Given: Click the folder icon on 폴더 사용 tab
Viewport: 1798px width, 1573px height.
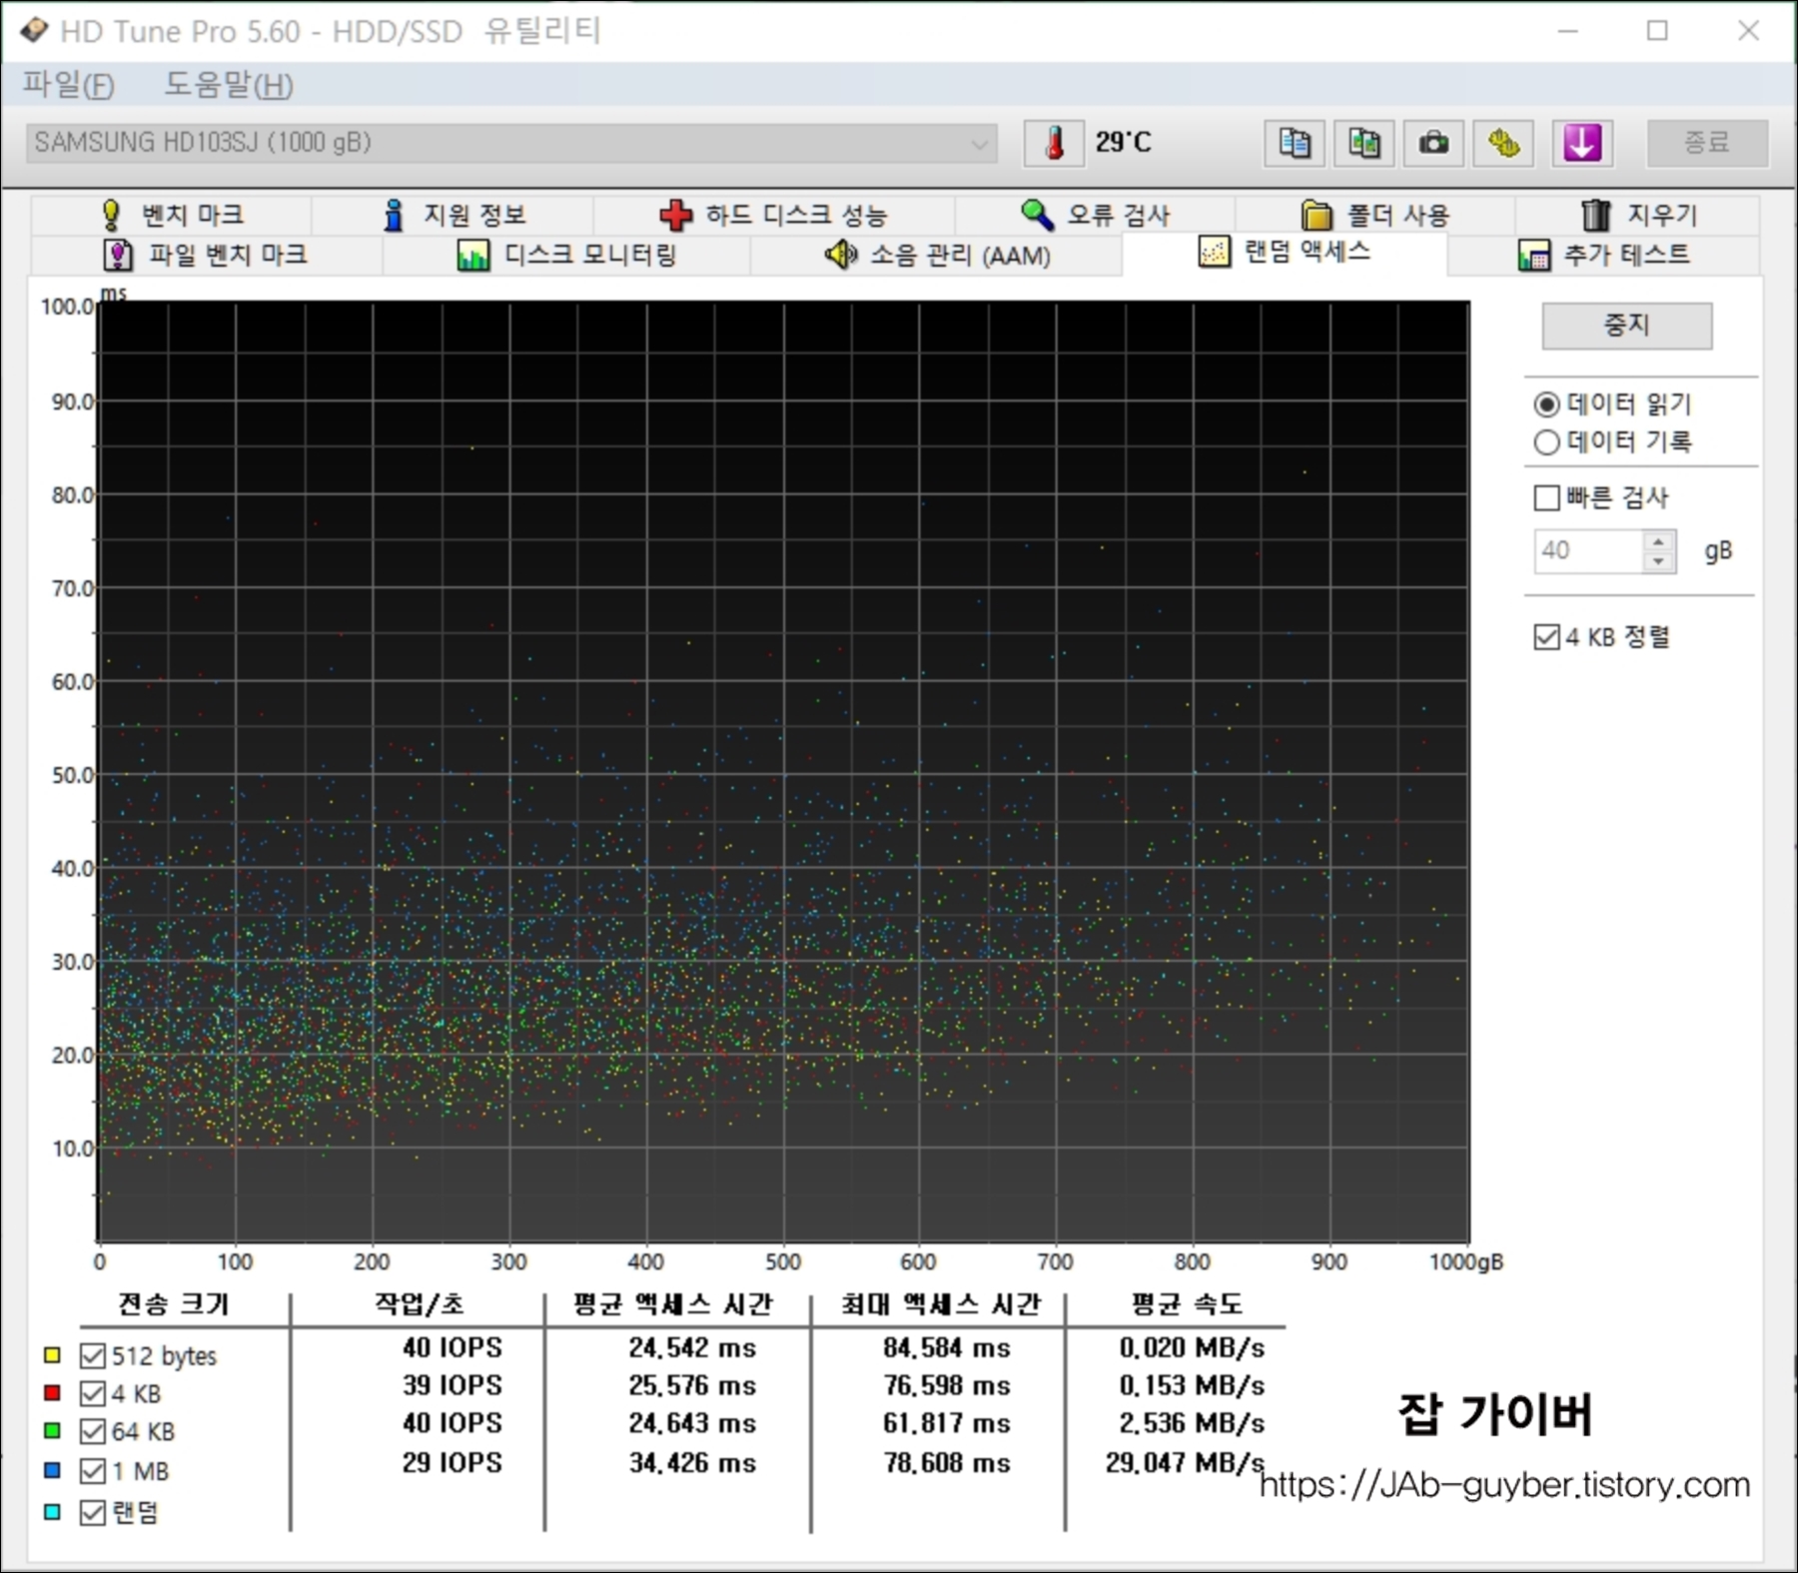Looking at the screenshot, I should pyautogui.click(x=1317, y=215).
